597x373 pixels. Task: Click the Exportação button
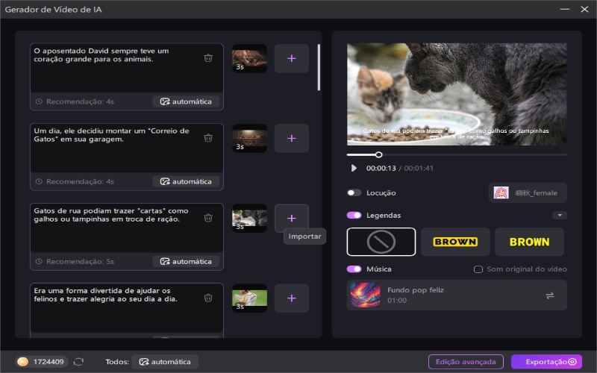(x=546, y=362)
